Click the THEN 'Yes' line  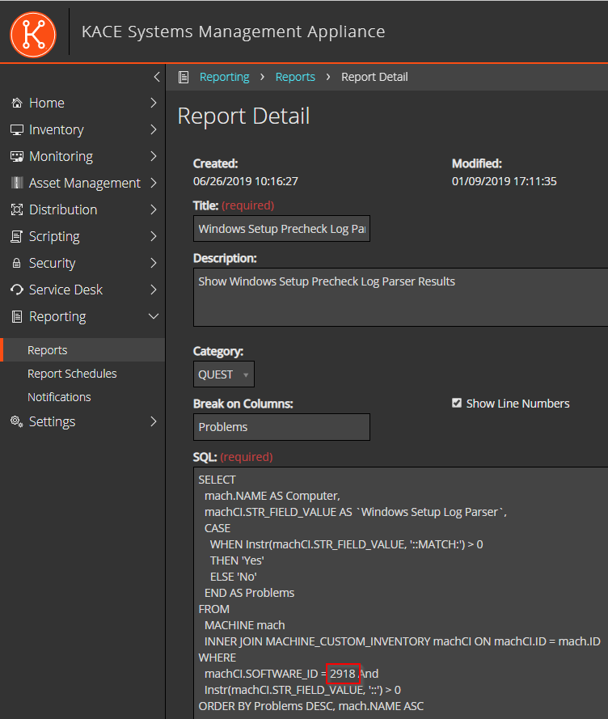pyautogui.click(x=237, y=560)
